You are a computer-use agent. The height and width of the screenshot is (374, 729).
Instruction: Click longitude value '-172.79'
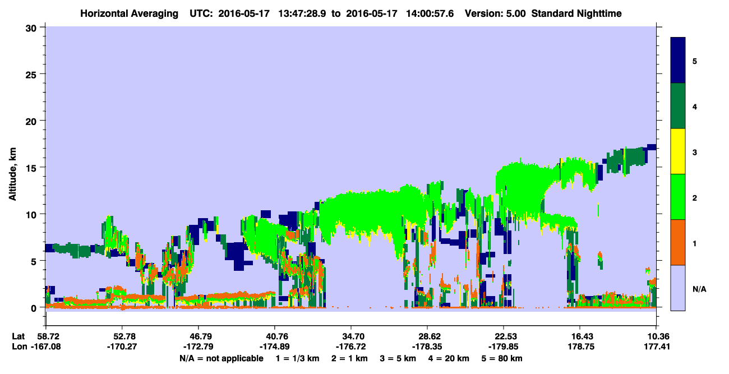tap(198, 347)
